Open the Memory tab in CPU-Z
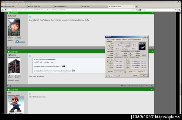The height and width of the screenshot is (120, 182). pyautogui.click(x=124, y=39)
